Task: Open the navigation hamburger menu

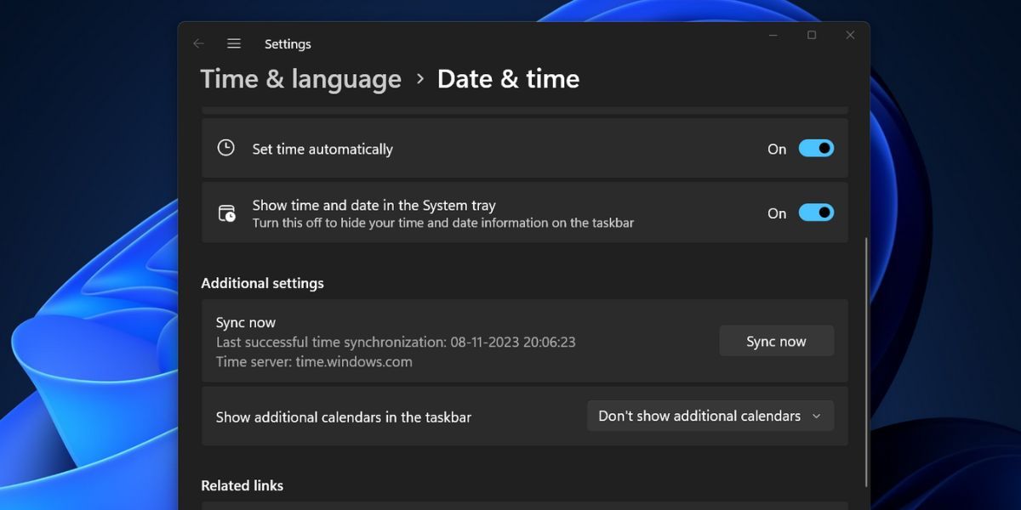Action: (x=233, y=43)
